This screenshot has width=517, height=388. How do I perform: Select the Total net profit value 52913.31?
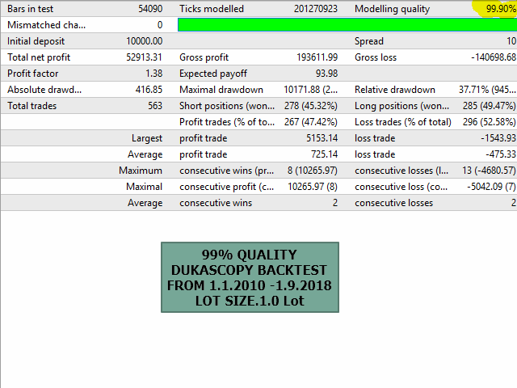tap(144, 57)
